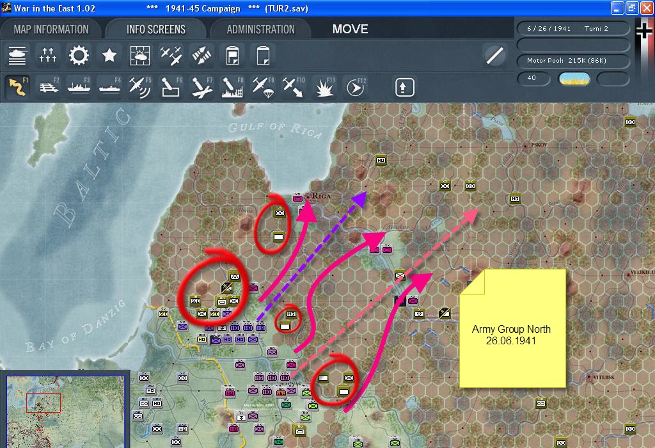Select F3 naval transport mode
Screen dimensions: 655x448
coord(79,87)
